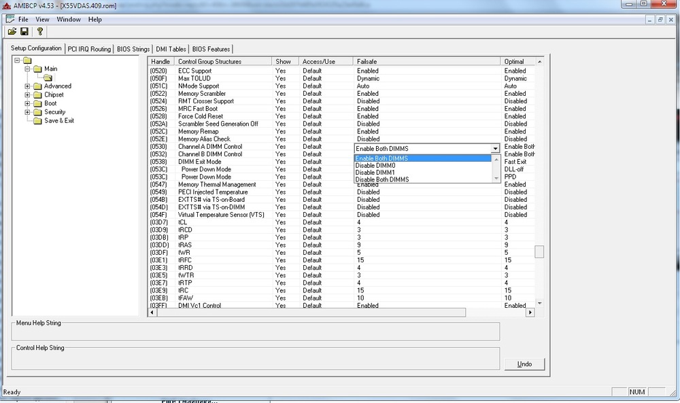The image size is (680, 403).
Task: Click the question mark About icon
Action: 40,32
